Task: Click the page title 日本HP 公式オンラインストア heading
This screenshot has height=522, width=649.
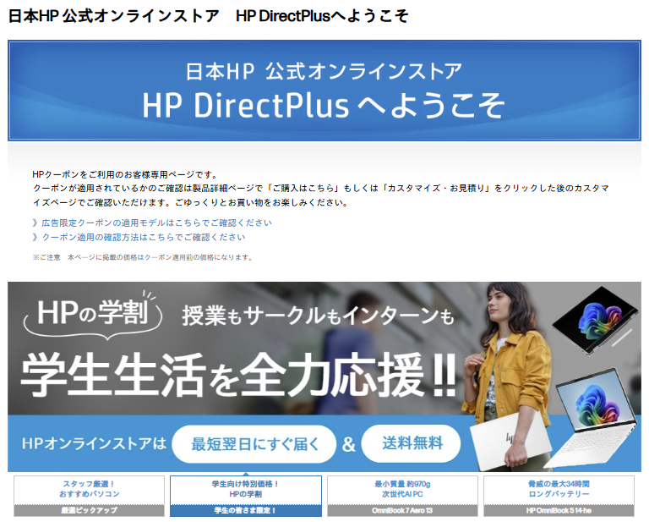Action: [x=208, y=16]
